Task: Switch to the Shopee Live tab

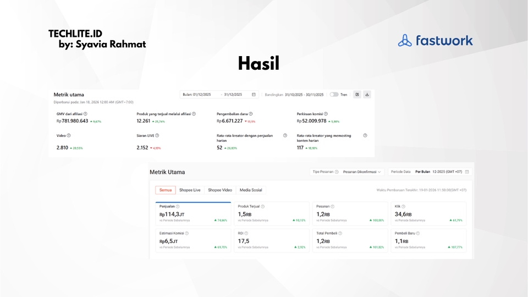Action: click(190, 190)
